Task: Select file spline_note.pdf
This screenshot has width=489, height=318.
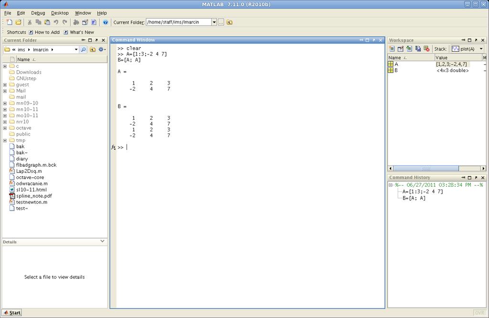Action: coord(34,196)
